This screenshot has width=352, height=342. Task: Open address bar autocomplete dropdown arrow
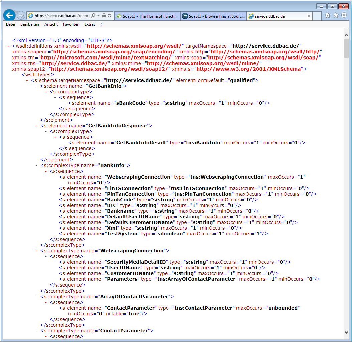[x=98, y=16]
